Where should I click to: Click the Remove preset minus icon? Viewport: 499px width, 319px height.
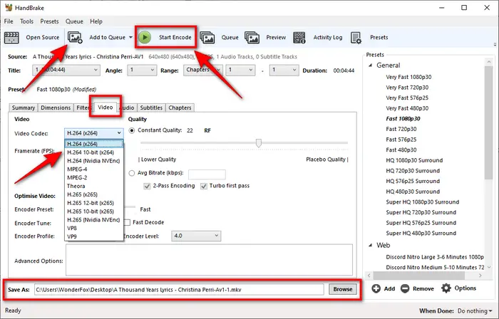(x=405, y=288)
